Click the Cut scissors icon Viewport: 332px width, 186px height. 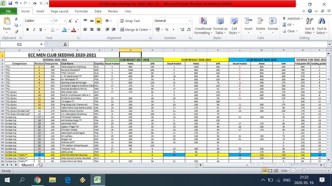[x=16, y=19]
